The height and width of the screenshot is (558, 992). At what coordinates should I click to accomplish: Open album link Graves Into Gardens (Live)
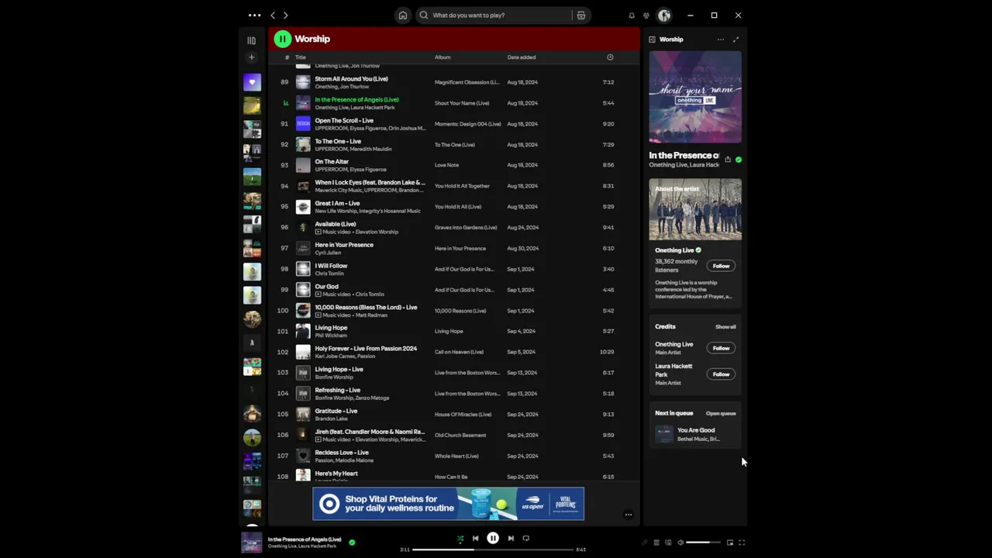coord(466,228)
